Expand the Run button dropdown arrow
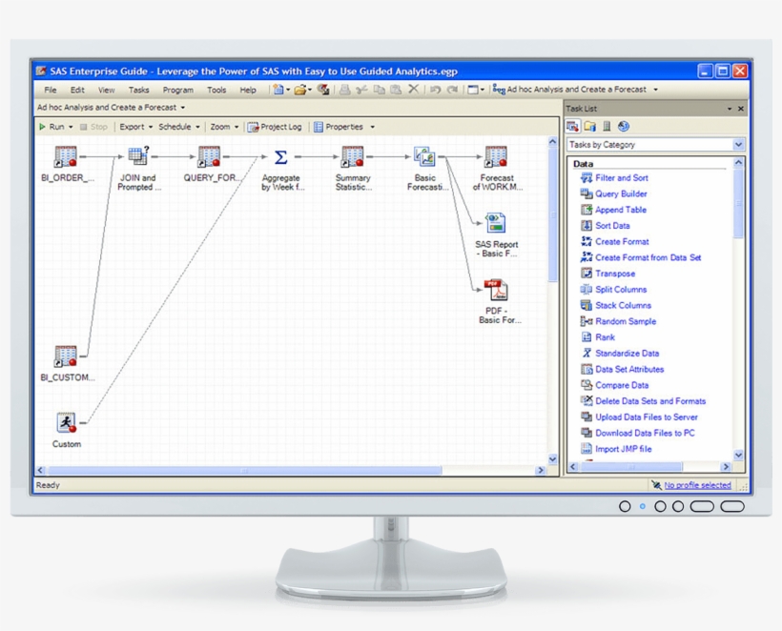Screen dimensions: 782x631 (x=70, y=126)
